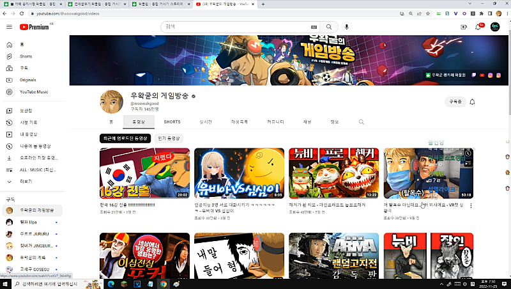This screenshot has width=511, height=289.
Task: Click the search magnifier button
Action: pos(329,27)
